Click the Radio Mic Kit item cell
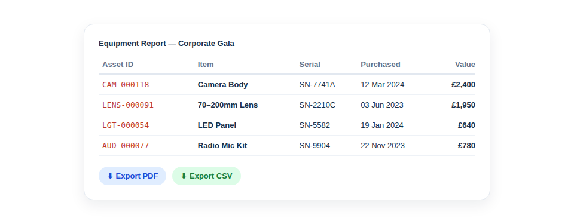 click(x=222, y=146)
